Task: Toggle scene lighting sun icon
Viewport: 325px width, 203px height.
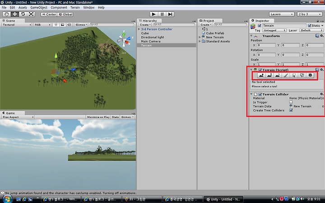Action: 56,25
